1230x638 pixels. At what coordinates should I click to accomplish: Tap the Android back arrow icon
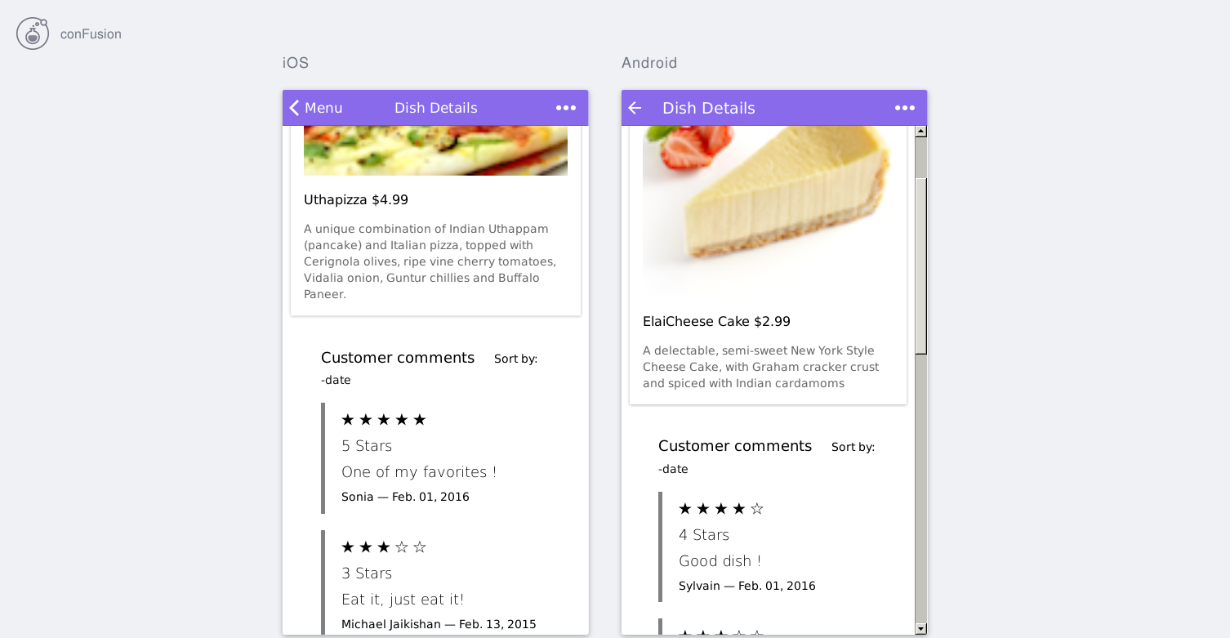[635, 108]
